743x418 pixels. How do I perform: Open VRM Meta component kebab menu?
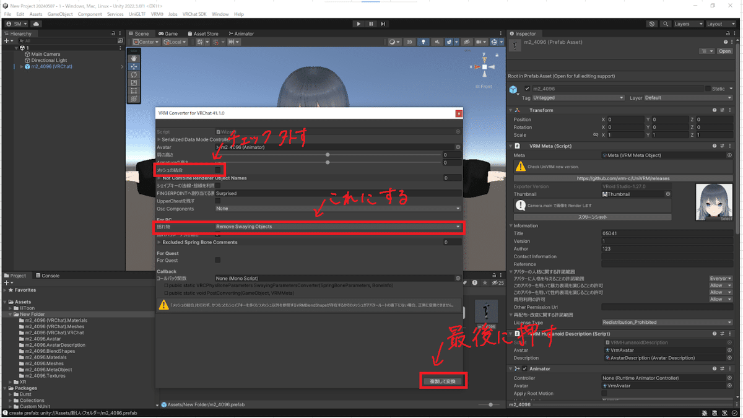pos(730,146)
